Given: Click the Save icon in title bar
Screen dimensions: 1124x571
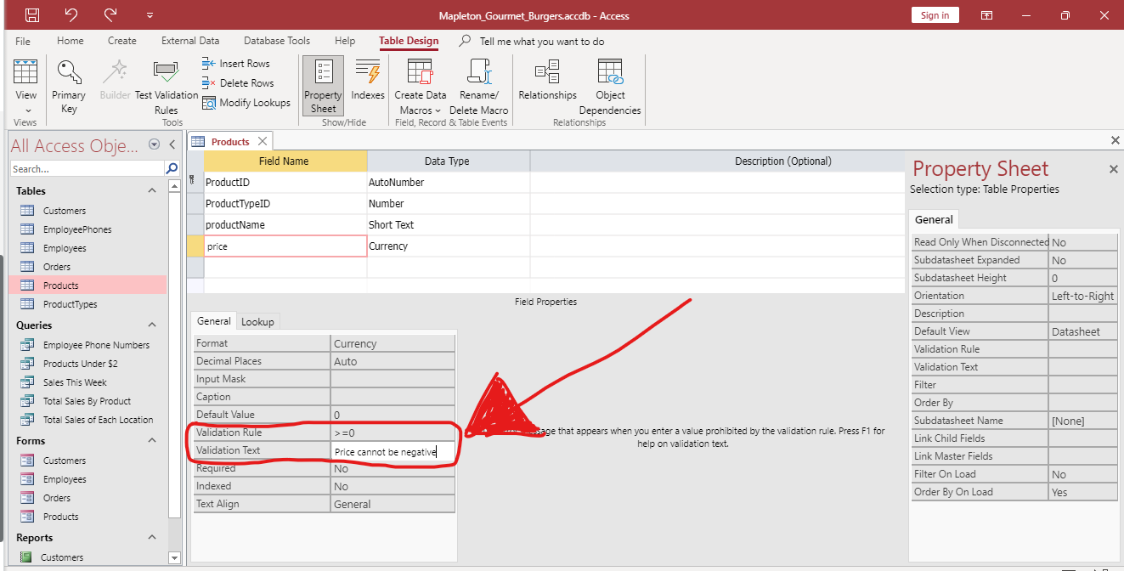Looking at the screenshot, I should click(x=31, y=15).
